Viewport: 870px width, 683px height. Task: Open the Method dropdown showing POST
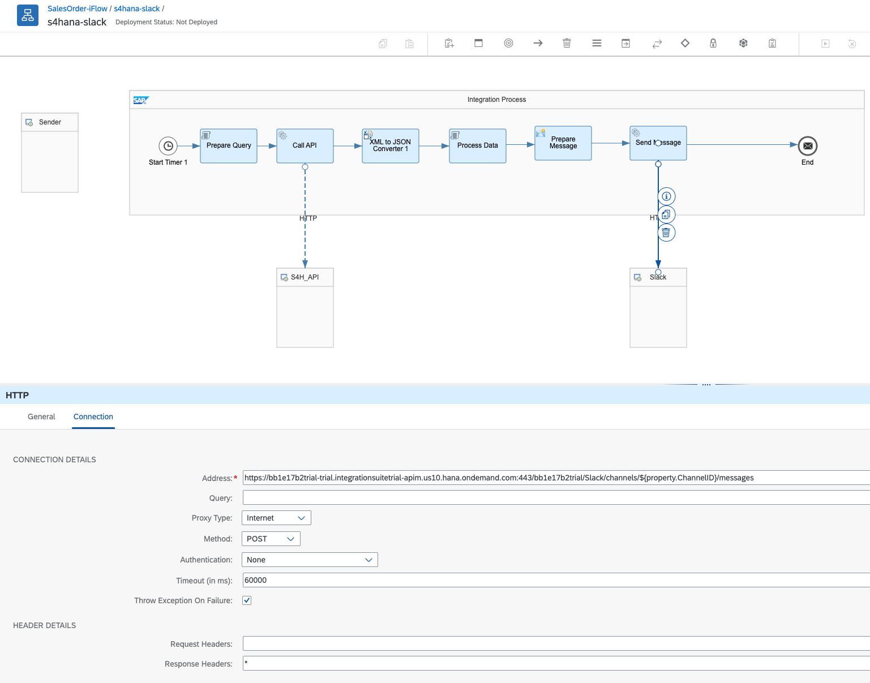coord(271,539)
